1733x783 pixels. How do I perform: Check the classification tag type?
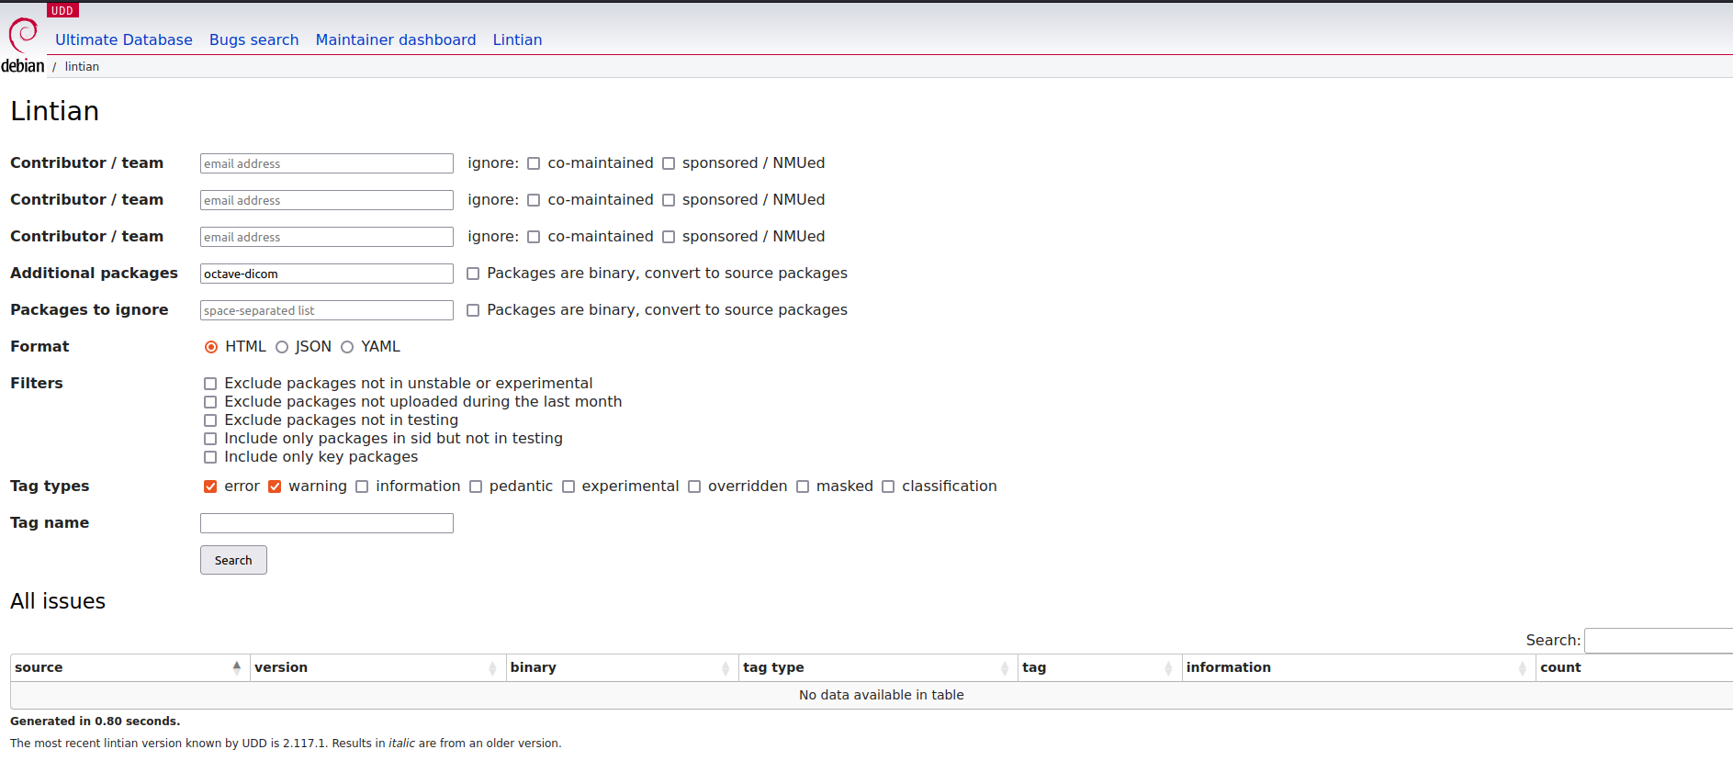[888, 487]
